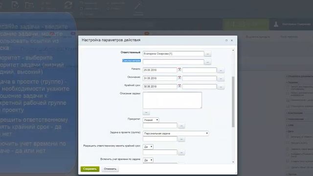The image size is (313, 176).
Task: Click the Ответственный field with Екатерина Смирнова
Action: (x=173, y=54)
